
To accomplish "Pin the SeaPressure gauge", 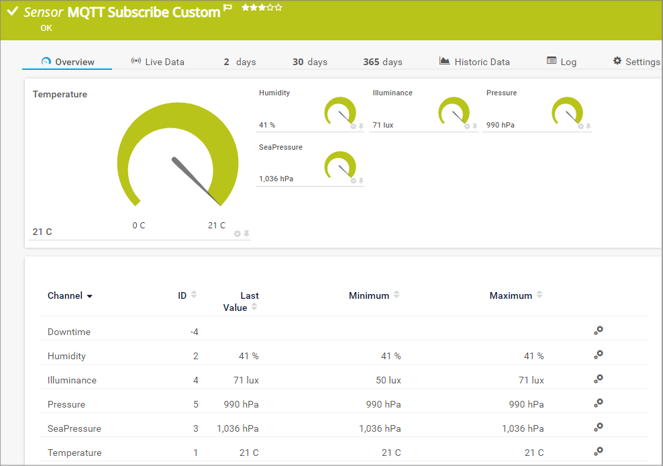I will [361, 181].
